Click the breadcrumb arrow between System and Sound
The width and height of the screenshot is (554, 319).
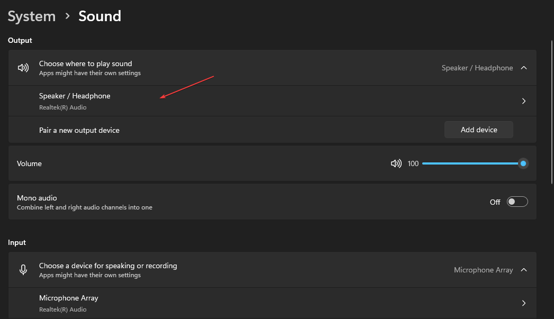[67, 16]
